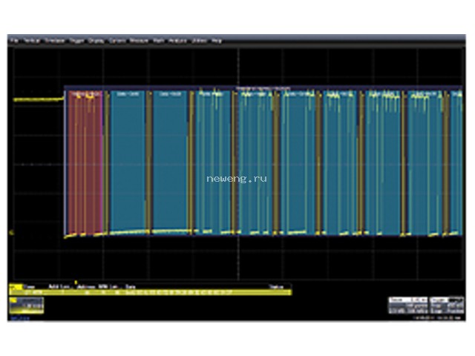The width and height of the screenshot is (475, 356).
Task: Click the blue LeCroy logo text
Action: (x=20, y=318)
